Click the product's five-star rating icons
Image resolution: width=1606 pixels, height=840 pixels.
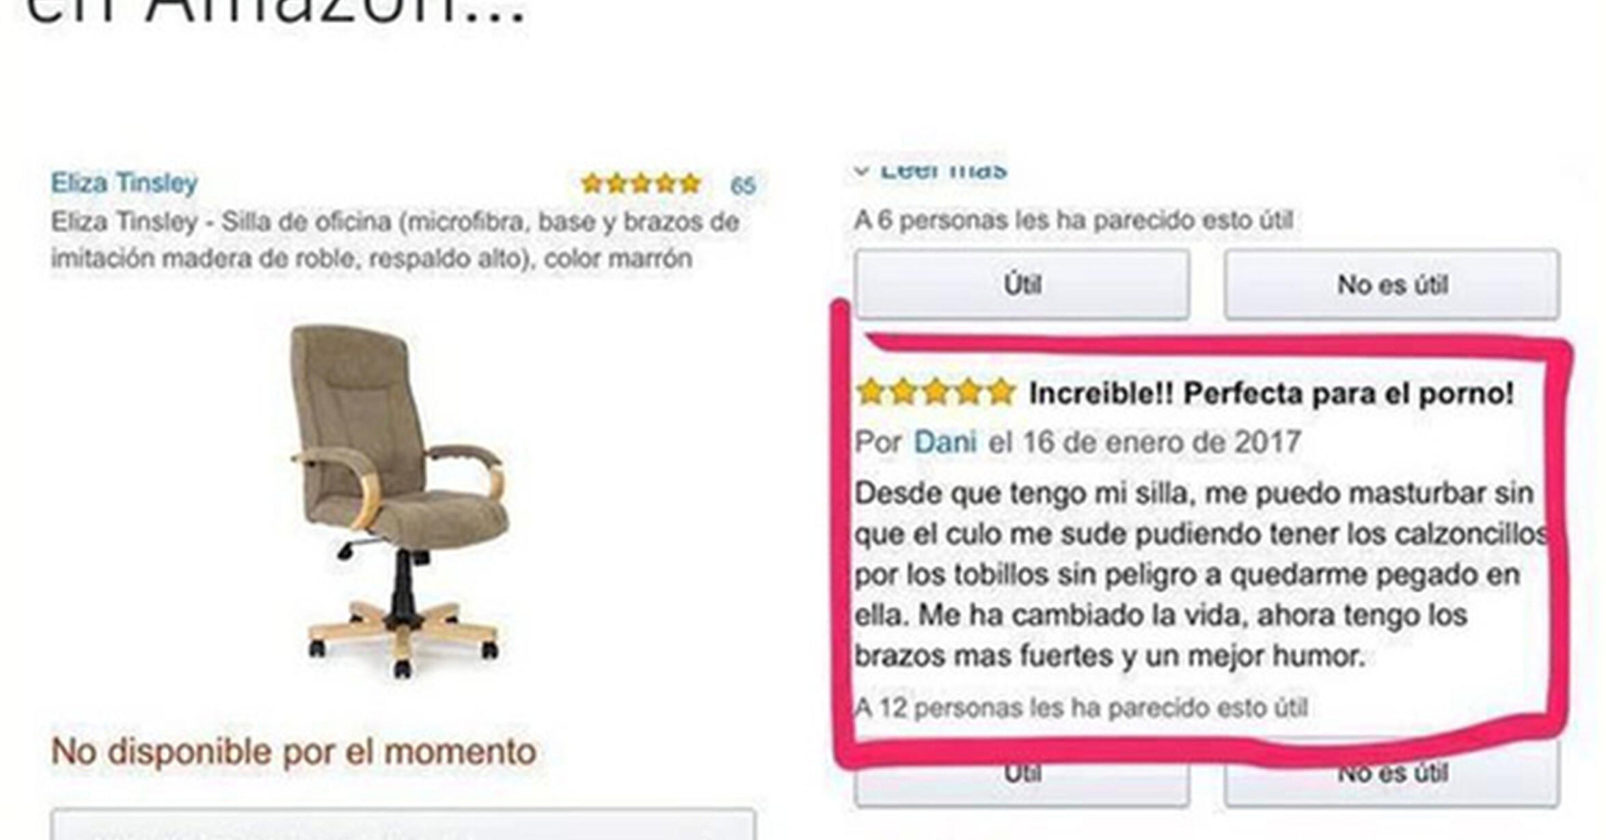pyautogui.click(x=641, y=184)
